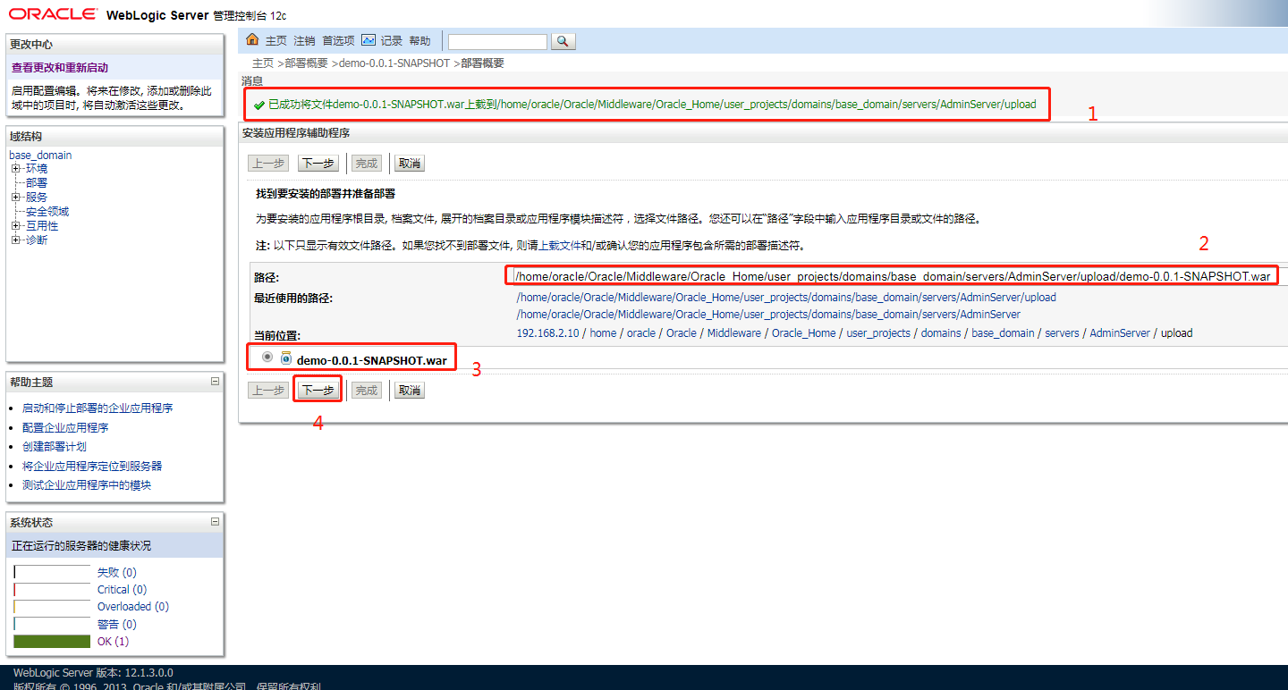Click the demo-0.0.1-SNAPSHOT breadcrumb link

coord(394,63)
